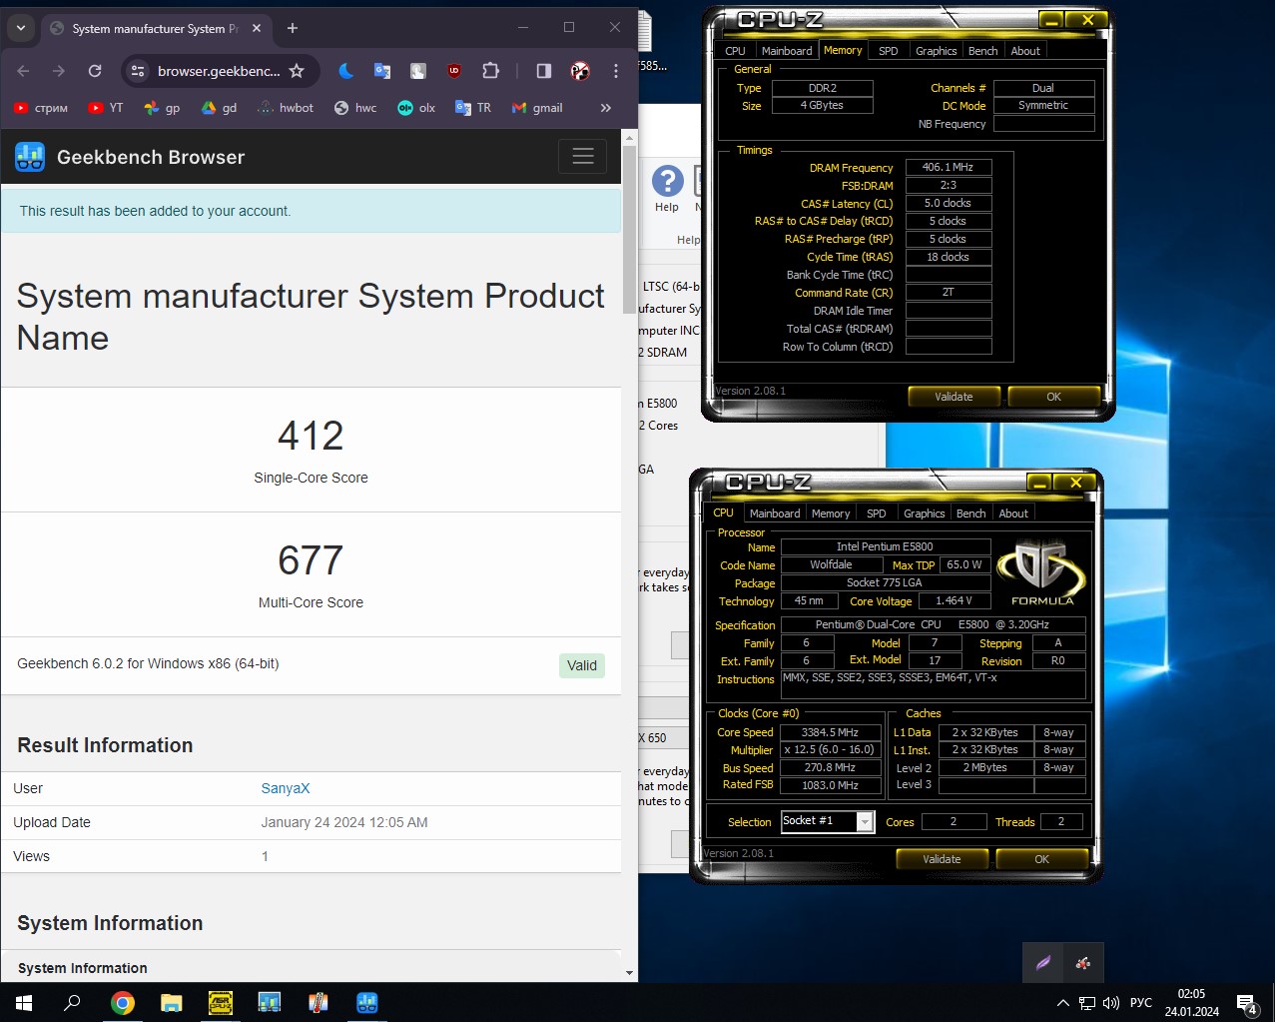Open the site information icon in address bar

click(138, 71)
